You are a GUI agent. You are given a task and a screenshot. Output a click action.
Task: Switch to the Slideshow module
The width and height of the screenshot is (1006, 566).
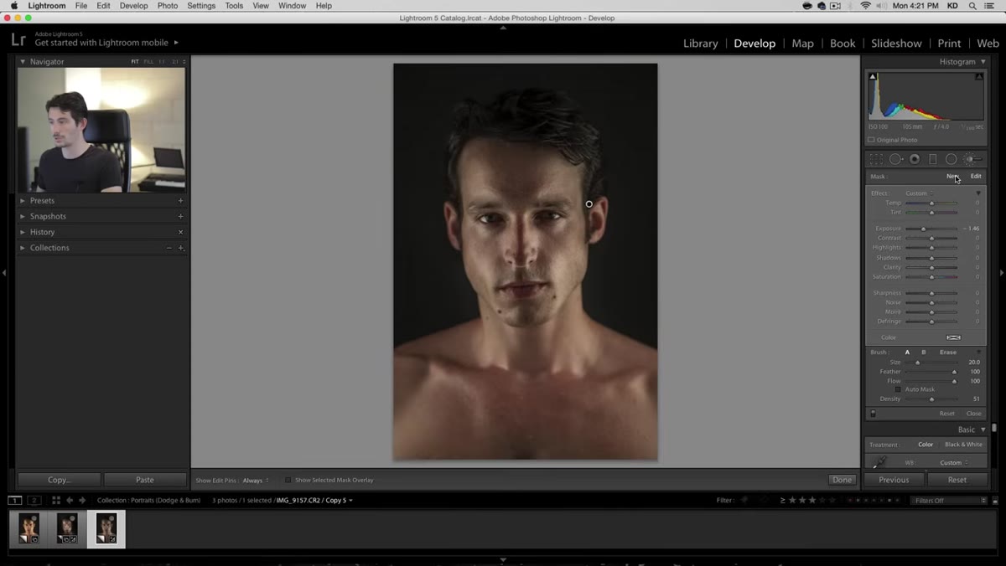click(x=896, y=44)
